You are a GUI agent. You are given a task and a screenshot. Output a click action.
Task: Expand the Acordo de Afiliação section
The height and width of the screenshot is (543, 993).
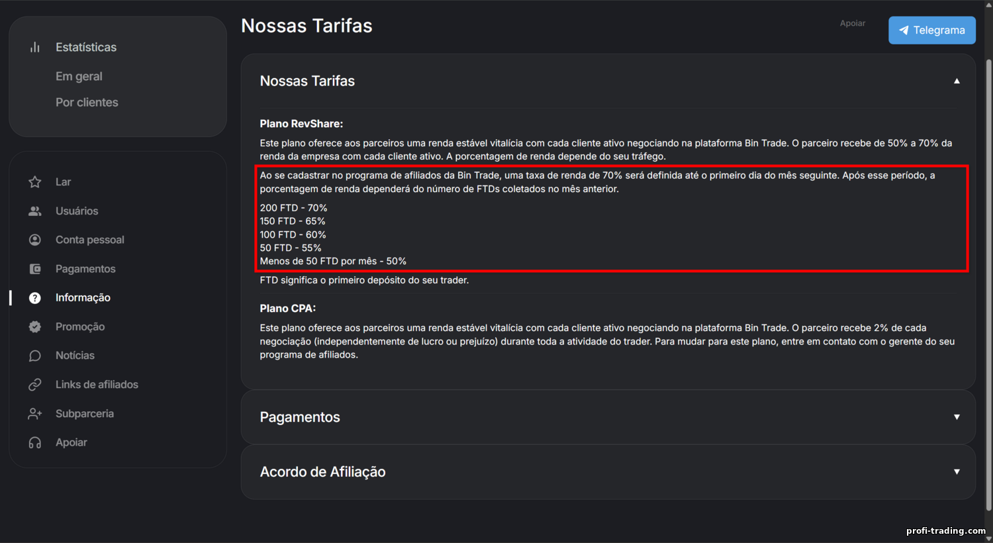pyautogui.click(x=957, y=471)
